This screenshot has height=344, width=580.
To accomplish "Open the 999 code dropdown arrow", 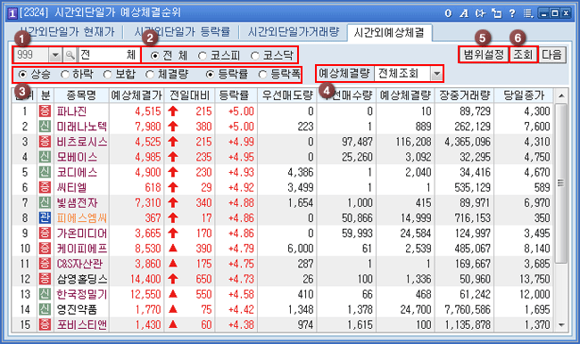I will coord(55,55).
